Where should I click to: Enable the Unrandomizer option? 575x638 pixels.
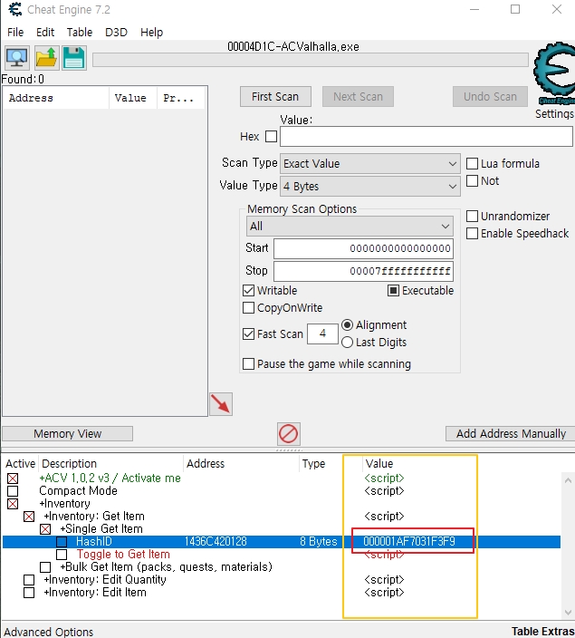point(472,216)
